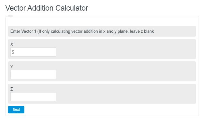The width and height of the screenshot is (205, 132).
Task: Click the word Vector in the page title
Action: click(x=16, y=8)
